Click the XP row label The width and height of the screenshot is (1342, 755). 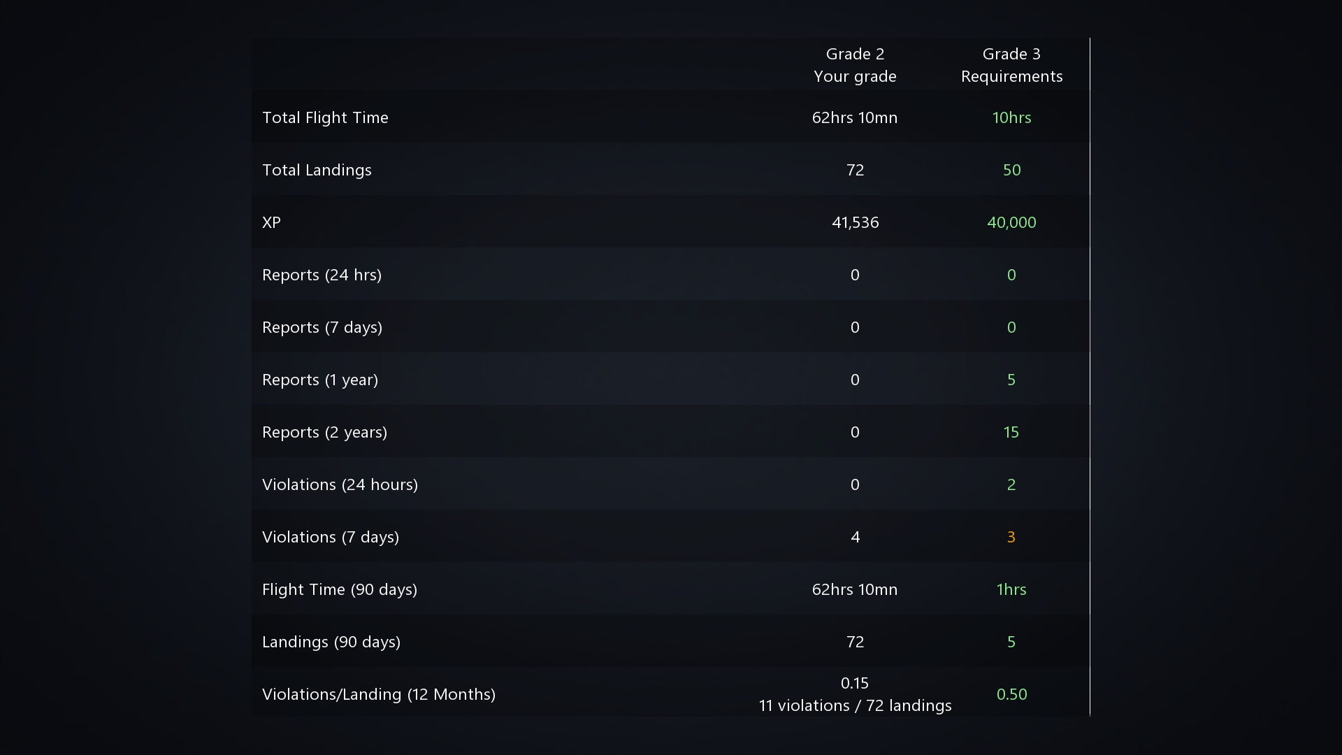click(271, 222)
